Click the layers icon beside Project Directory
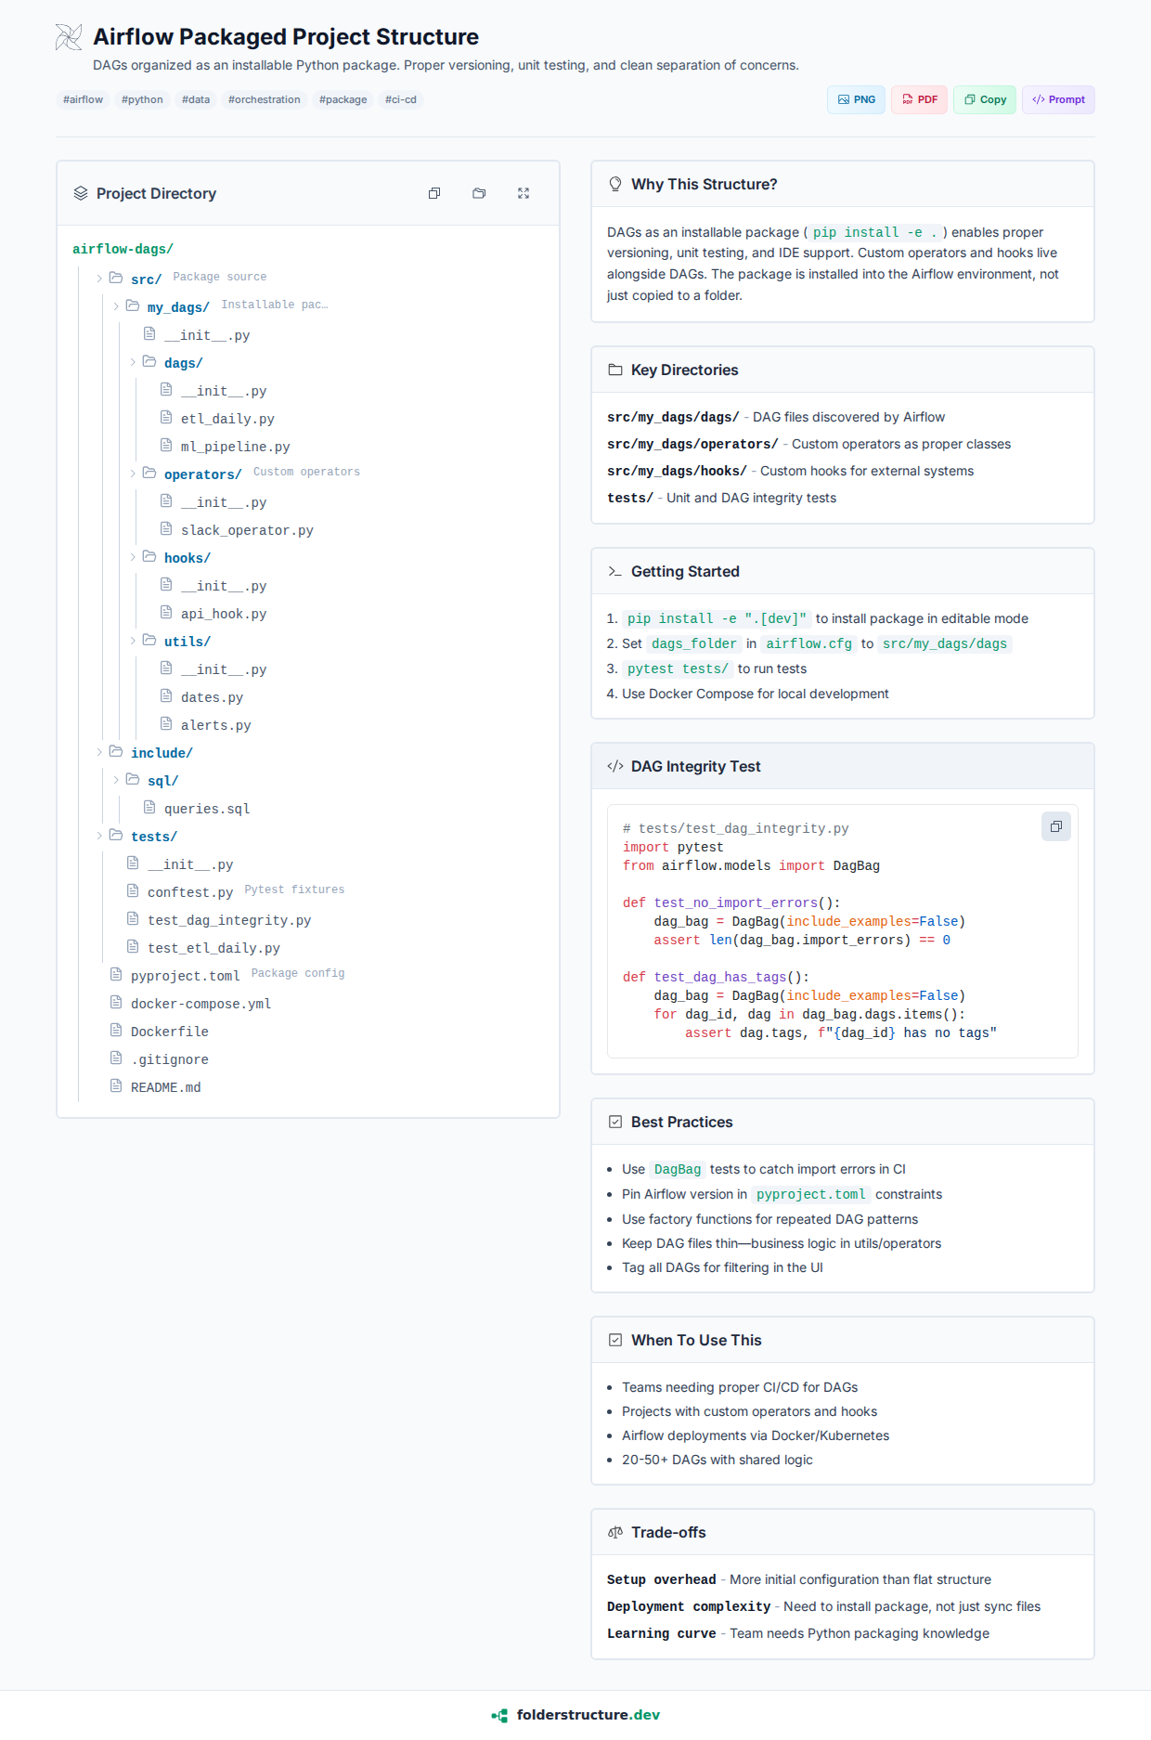Image resolution: width=1151 pixels, height=1740 pixels. [x=81, y=193]
